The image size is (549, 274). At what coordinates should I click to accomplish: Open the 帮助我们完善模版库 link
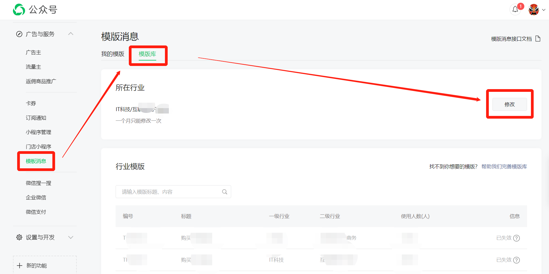(504, 167)
